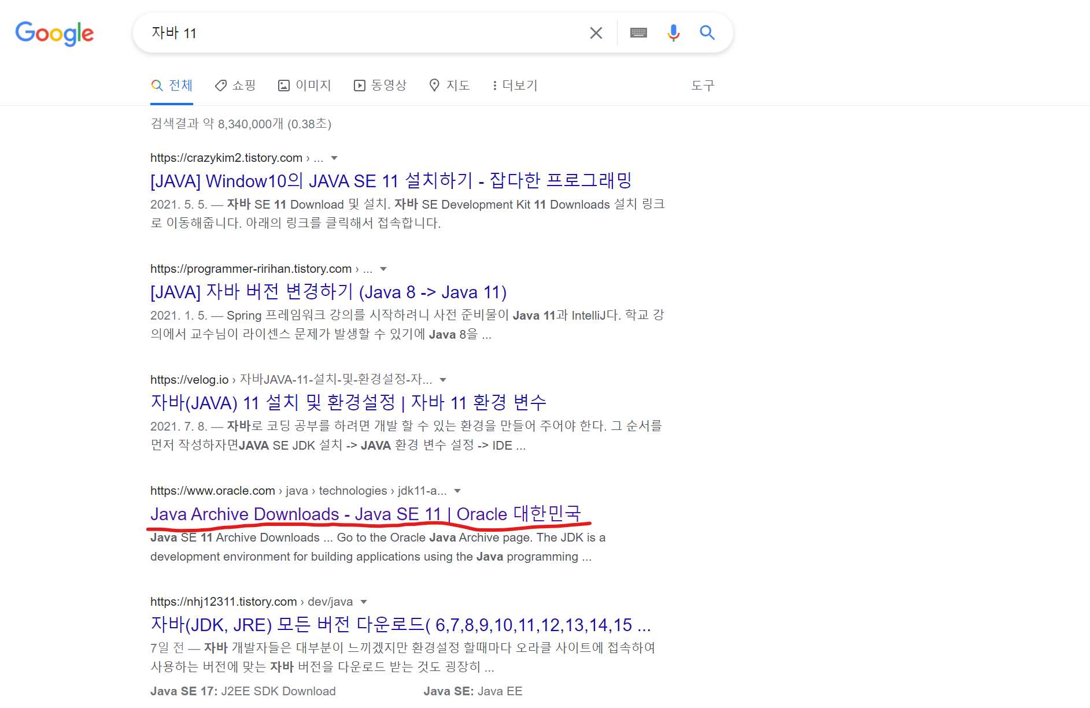
Task: Expand dropdown arrow next to crazykim2.tistory.com
Action: (x=334, y=158)
